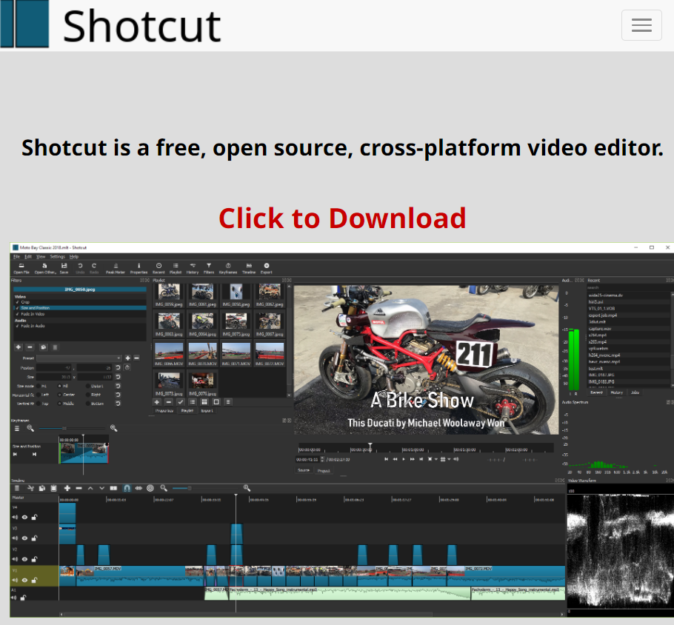
Task: Click the Undo toolbar icon
Action: pyautogui.click(x=80, y=268)
